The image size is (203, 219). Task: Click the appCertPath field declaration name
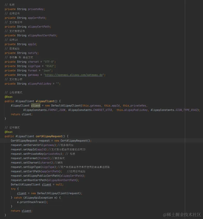37,18
